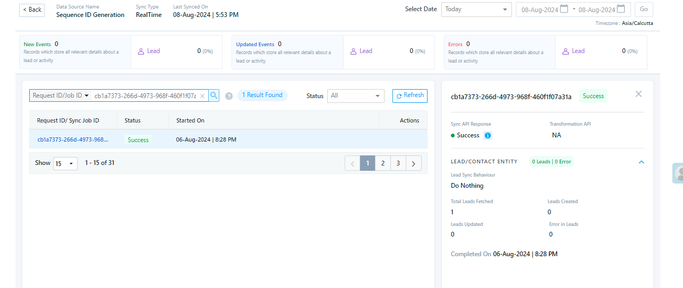Open the Select Date Today dropdown
This screenshot has width=683, height=288.
476,10
